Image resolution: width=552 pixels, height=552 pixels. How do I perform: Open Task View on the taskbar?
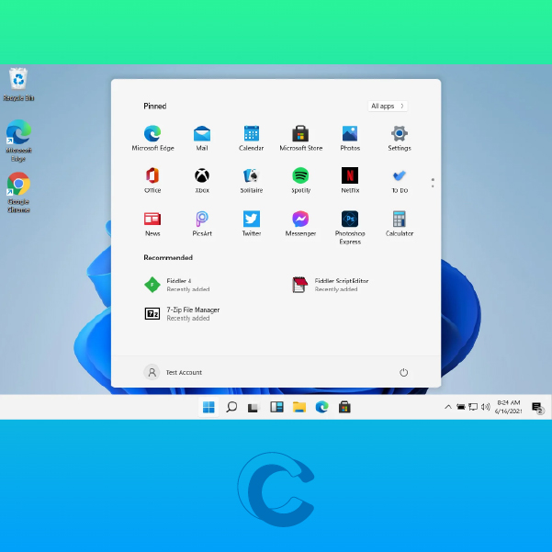coord(253,407)
